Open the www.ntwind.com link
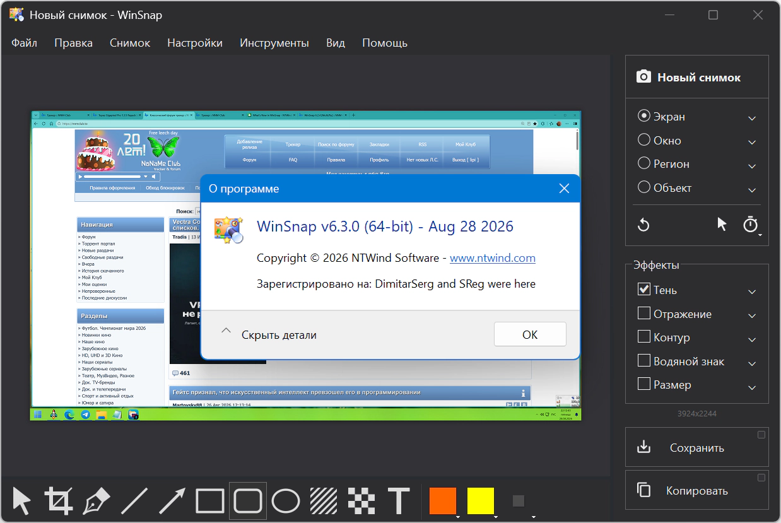The height and width of the screenshot is (523, 781). pos(493,258)
